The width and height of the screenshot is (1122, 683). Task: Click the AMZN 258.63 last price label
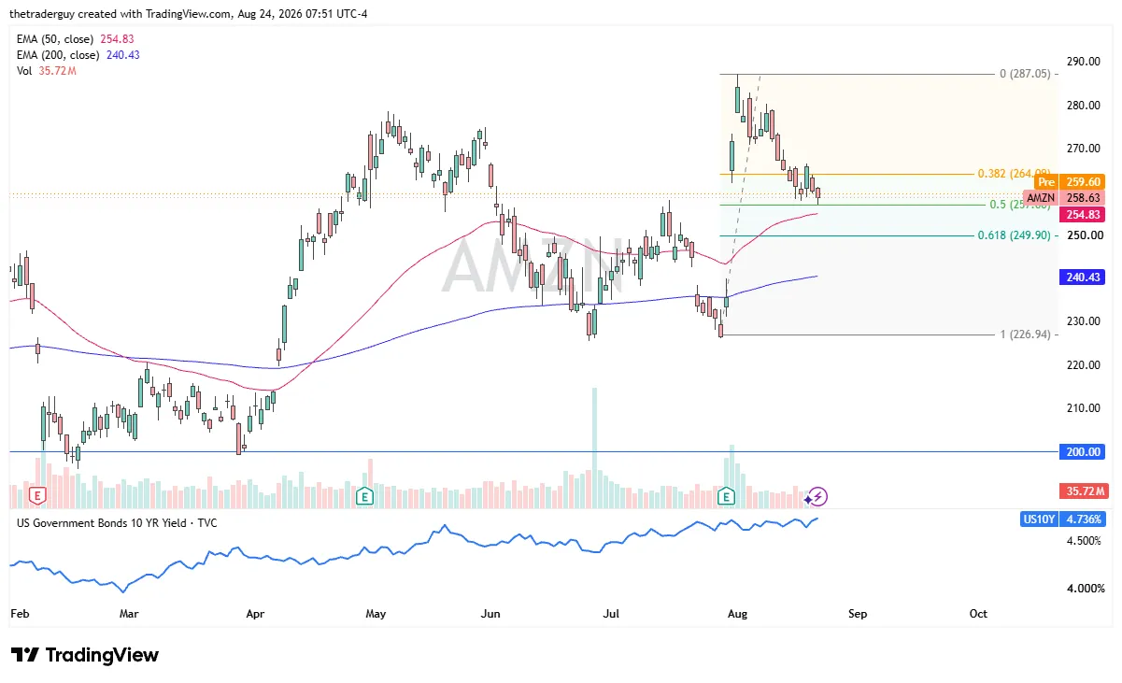[1065, 198]
